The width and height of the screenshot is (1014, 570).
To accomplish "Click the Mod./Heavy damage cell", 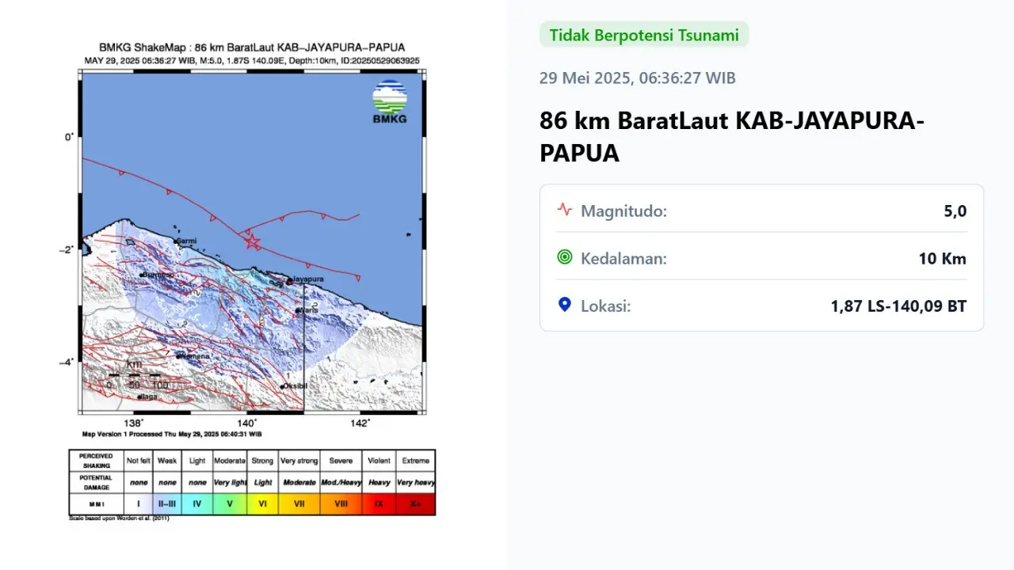I will pyautogui.click(x=341, y=482).
